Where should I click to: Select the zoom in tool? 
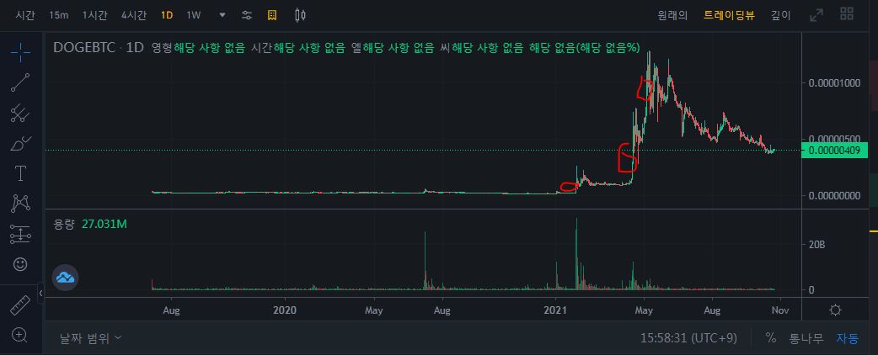pos(20,335)
